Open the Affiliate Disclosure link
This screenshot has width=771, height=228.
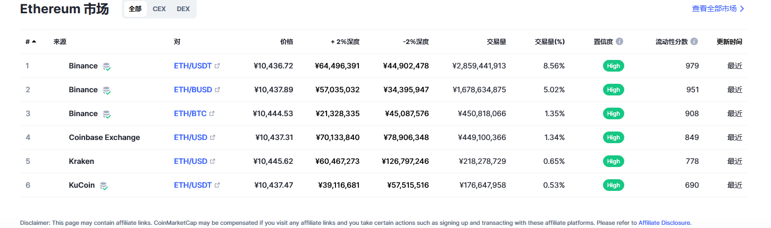664,223
